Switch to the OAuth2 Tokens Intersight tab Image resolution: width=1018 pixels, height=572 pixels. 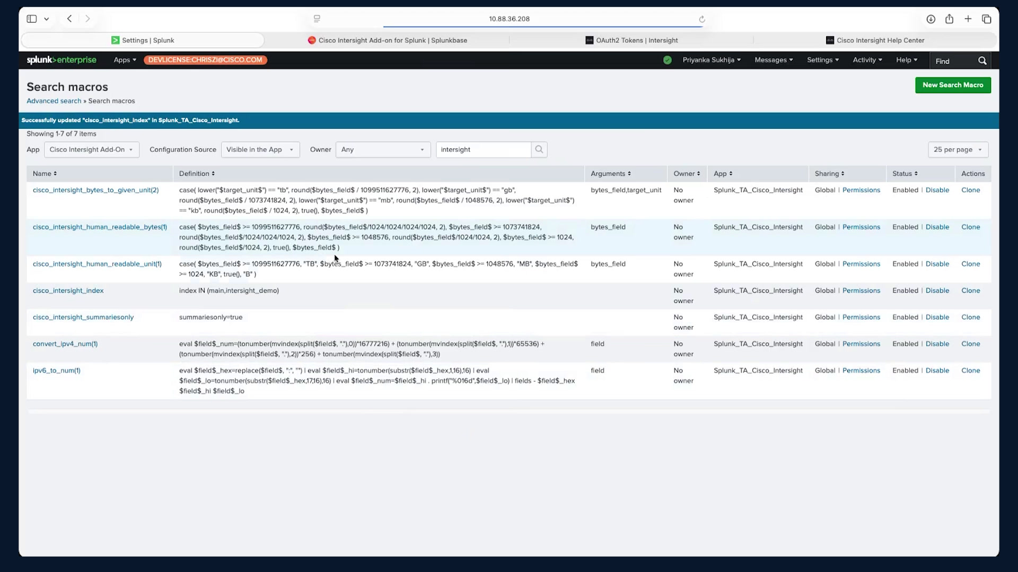pos(631,40)
